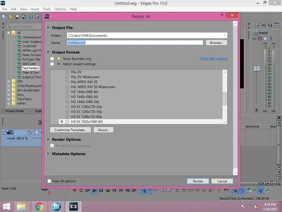Click the Go to End transport button
Image resolution: width=282 pixels, height=212 pixels.
(x=121, y=190)
